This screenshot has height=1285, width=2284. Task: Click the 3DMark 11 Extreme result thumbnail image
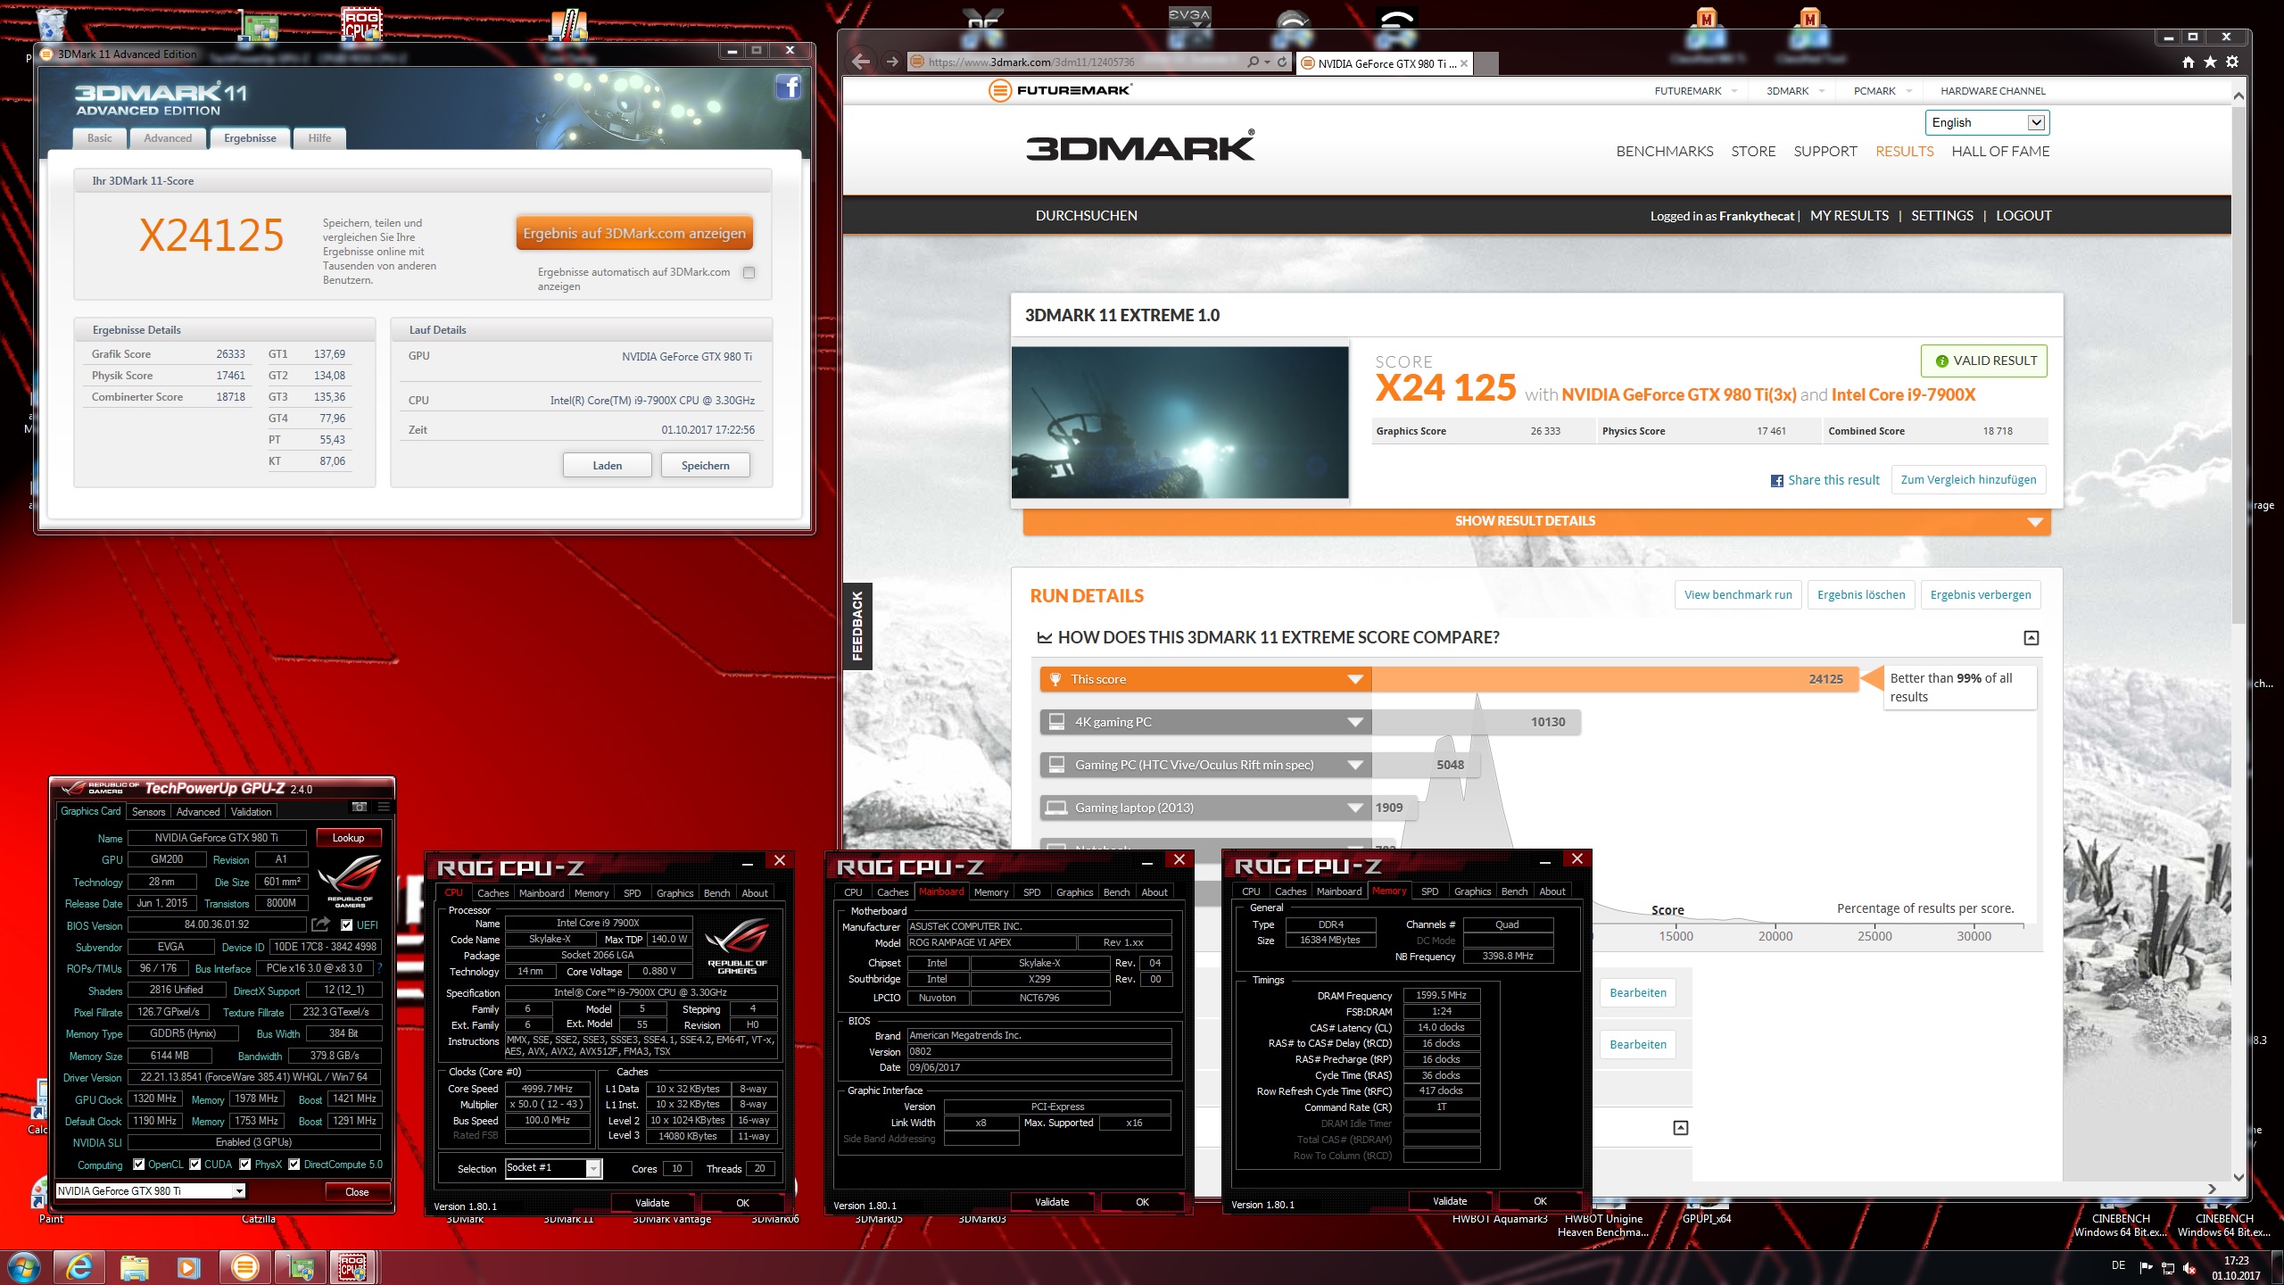coord(1179,422)
